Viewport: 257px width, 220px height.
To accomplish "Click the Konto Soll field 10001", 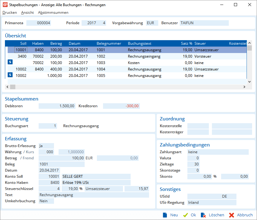I will (x=49, y=176).
